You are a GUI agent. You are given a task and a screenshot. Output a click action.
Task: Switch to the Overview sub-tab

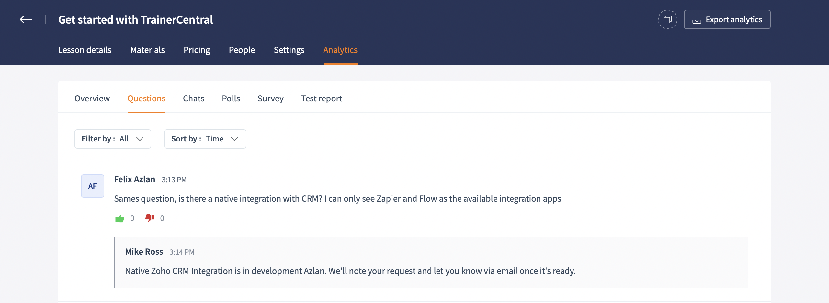click(92, 99)
